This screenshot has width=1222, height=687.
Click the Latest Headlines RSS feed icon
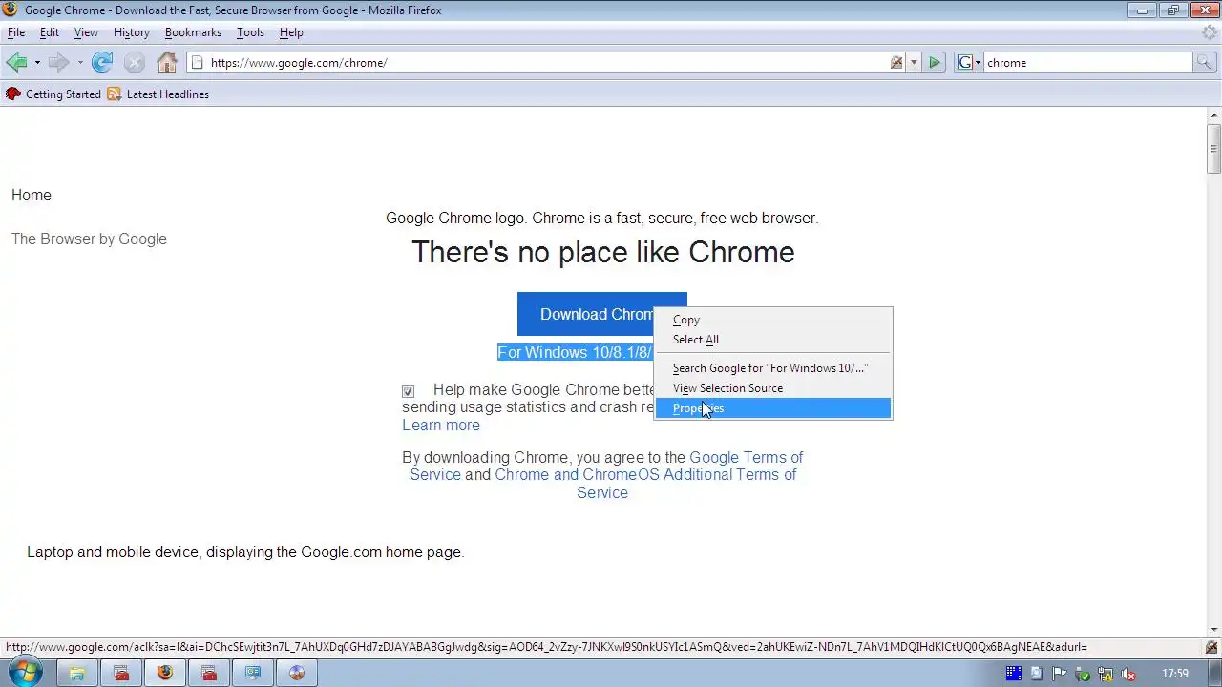tap(115, 94)
